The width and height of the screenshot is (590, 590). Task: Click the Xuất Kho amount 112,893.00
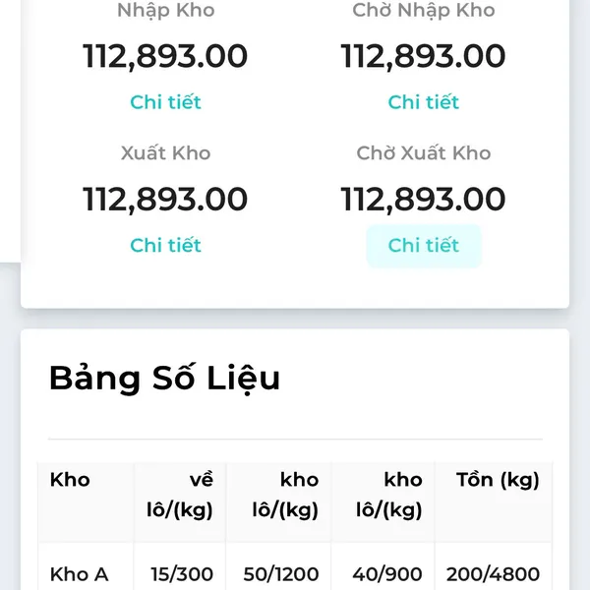(165, 200)
